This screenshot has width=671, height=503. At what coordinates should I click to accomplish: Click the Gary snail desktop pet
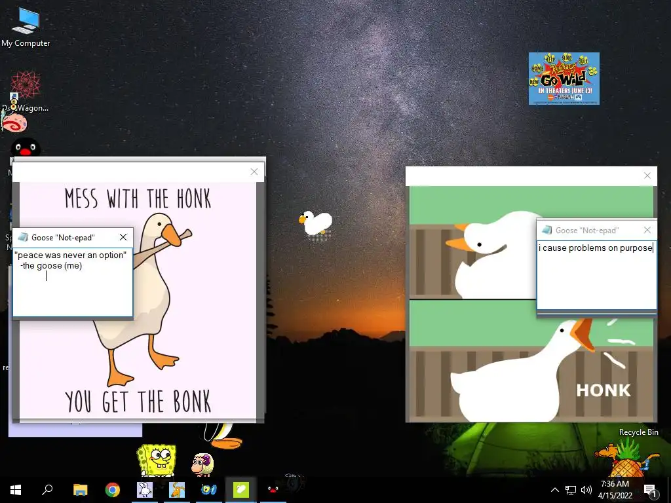click(x=14, y=121)
